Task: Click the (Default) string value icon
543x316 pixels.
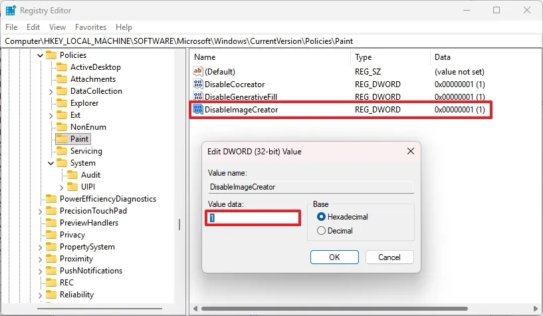Action: [198, 71]
